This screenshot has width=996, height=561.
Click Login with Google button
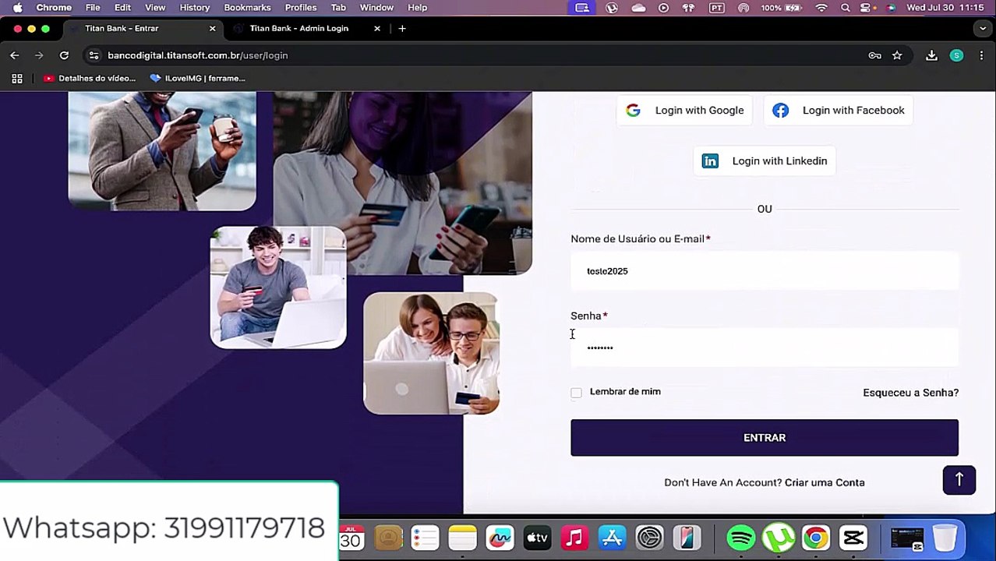click(684, 111)
